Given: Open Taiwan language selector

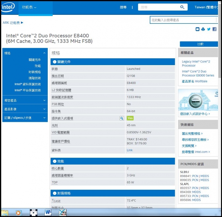Looking at the screenshot, I should (206, 7).
